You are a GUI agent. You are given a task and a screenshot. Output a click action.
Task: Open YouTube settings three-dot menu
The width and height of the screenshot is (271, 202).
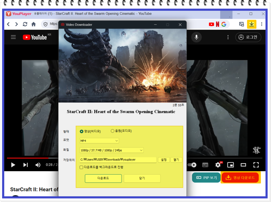[x=228, y=37]
